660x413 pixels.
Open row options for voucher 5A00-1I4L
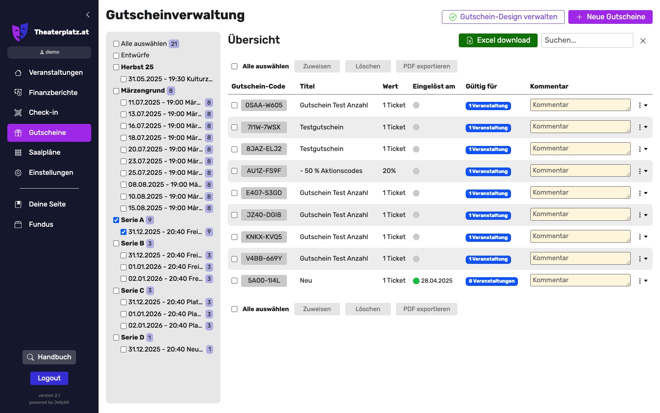click(643, 281)
